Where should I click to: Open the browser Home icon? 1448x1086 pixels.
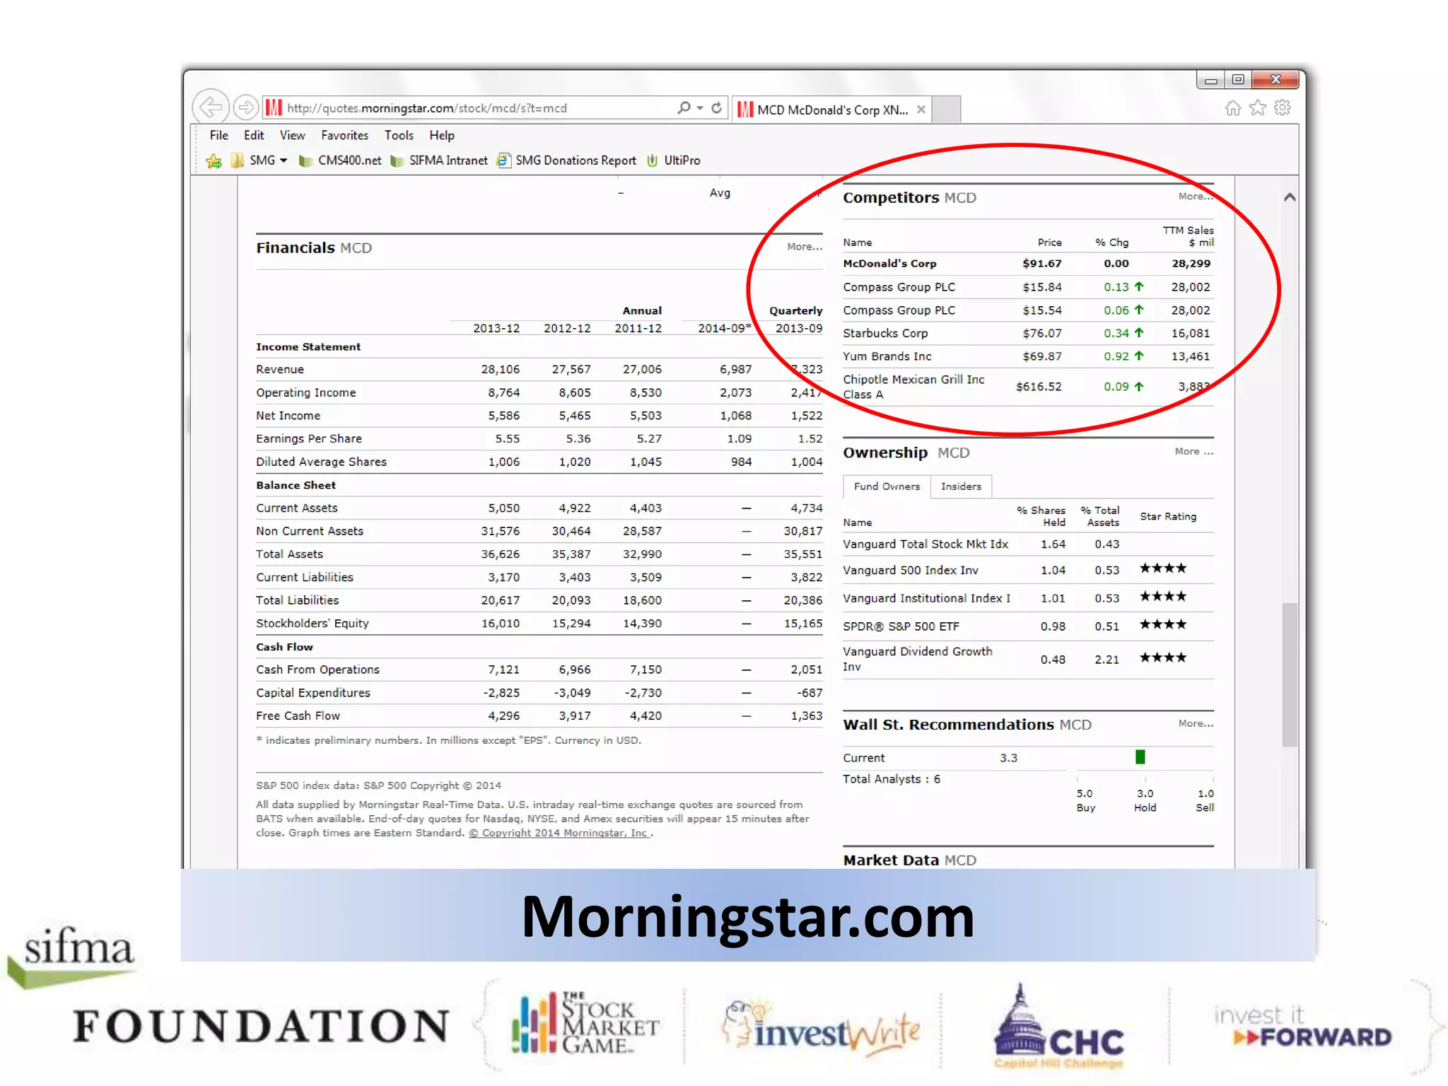(x=1233, y=107)
